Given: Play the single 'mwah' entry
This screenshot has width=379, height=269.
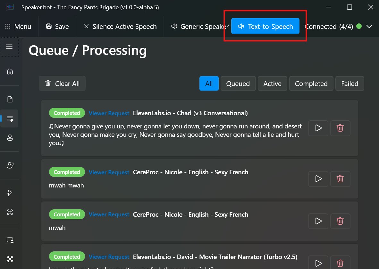Looking at the screenshot, I should pyautogui.click(x=318, y=221).
